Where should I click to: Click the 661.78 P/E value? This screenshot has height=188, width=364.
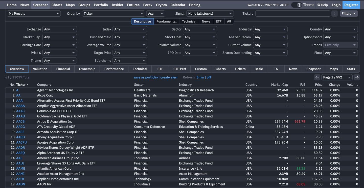coord(300,121)
